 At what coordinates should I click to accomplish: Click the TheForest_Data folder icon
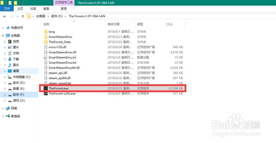click(46, 42)
